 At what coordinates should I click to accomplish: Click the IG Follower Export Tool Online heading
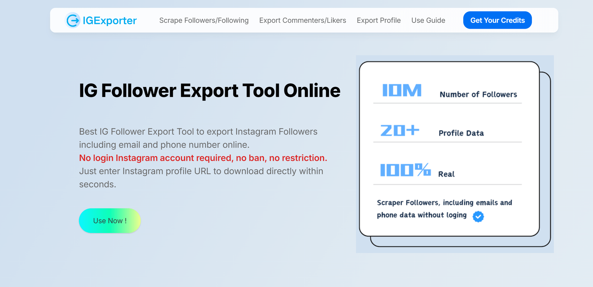click(209, 90)
